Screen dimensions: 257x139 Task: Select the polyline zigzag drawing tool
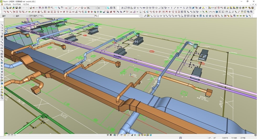click(122, 8)
